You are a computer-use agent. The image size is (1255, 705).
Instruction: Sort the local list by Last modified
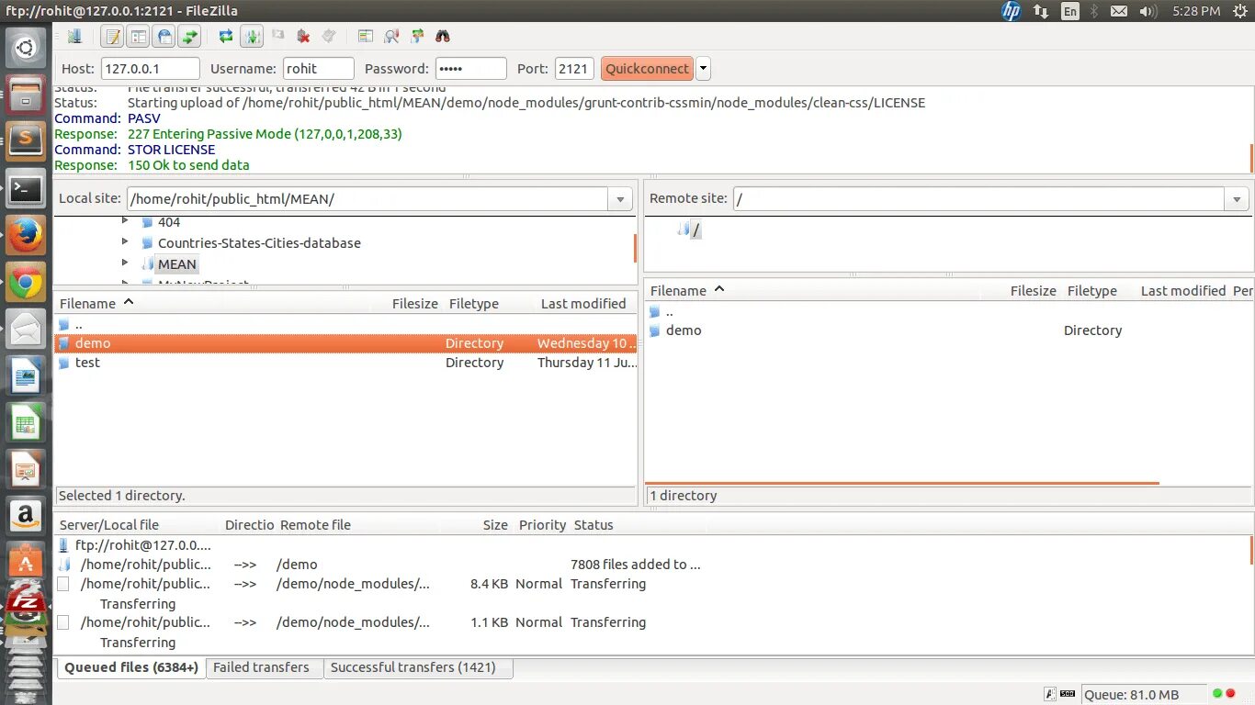pyautogui.click(x=583, y=303)
